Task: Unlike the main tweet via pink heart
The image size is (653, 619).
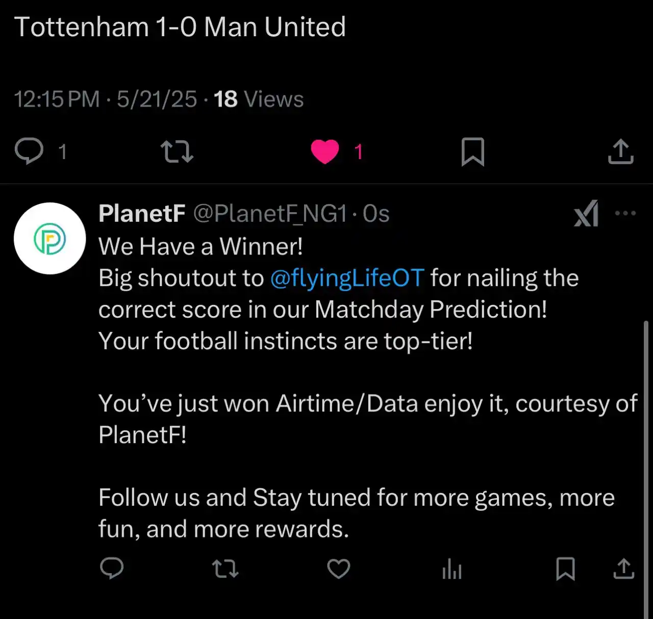Action: pos(325,151)
